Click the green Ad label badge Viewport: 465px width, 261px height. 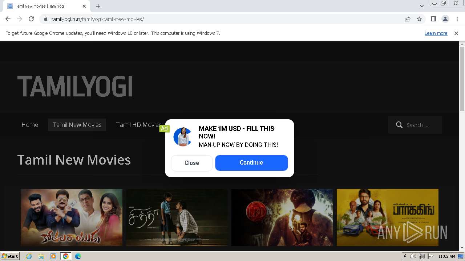pos(164,128)
